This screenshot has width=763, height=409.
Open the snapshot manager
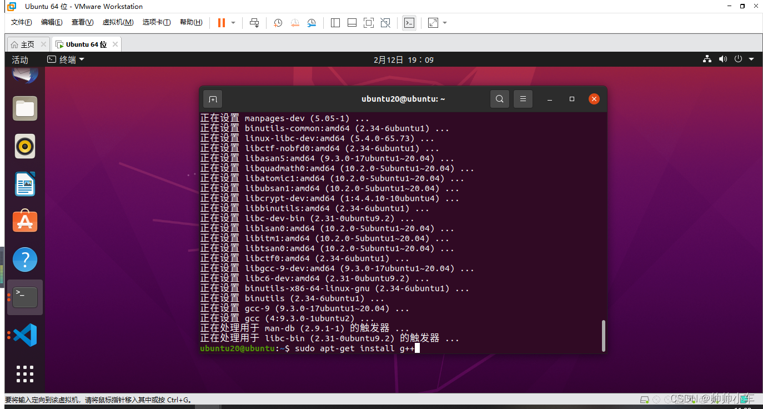(312, 23)
